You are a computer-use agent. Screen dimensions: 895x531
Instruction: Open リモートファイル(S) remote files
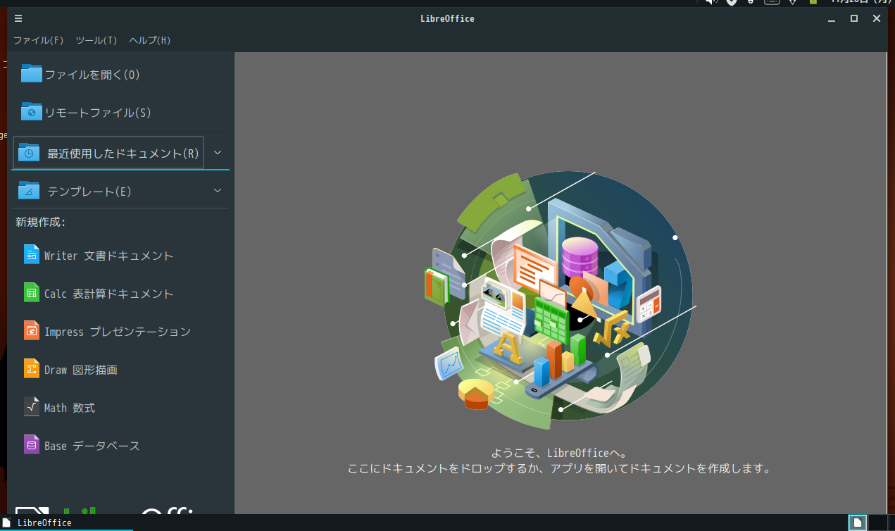tap(121, 112)
